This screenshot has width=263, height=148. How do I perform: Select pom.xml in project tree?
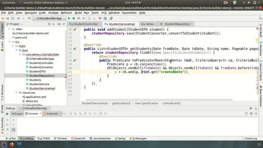coord(21,37)
